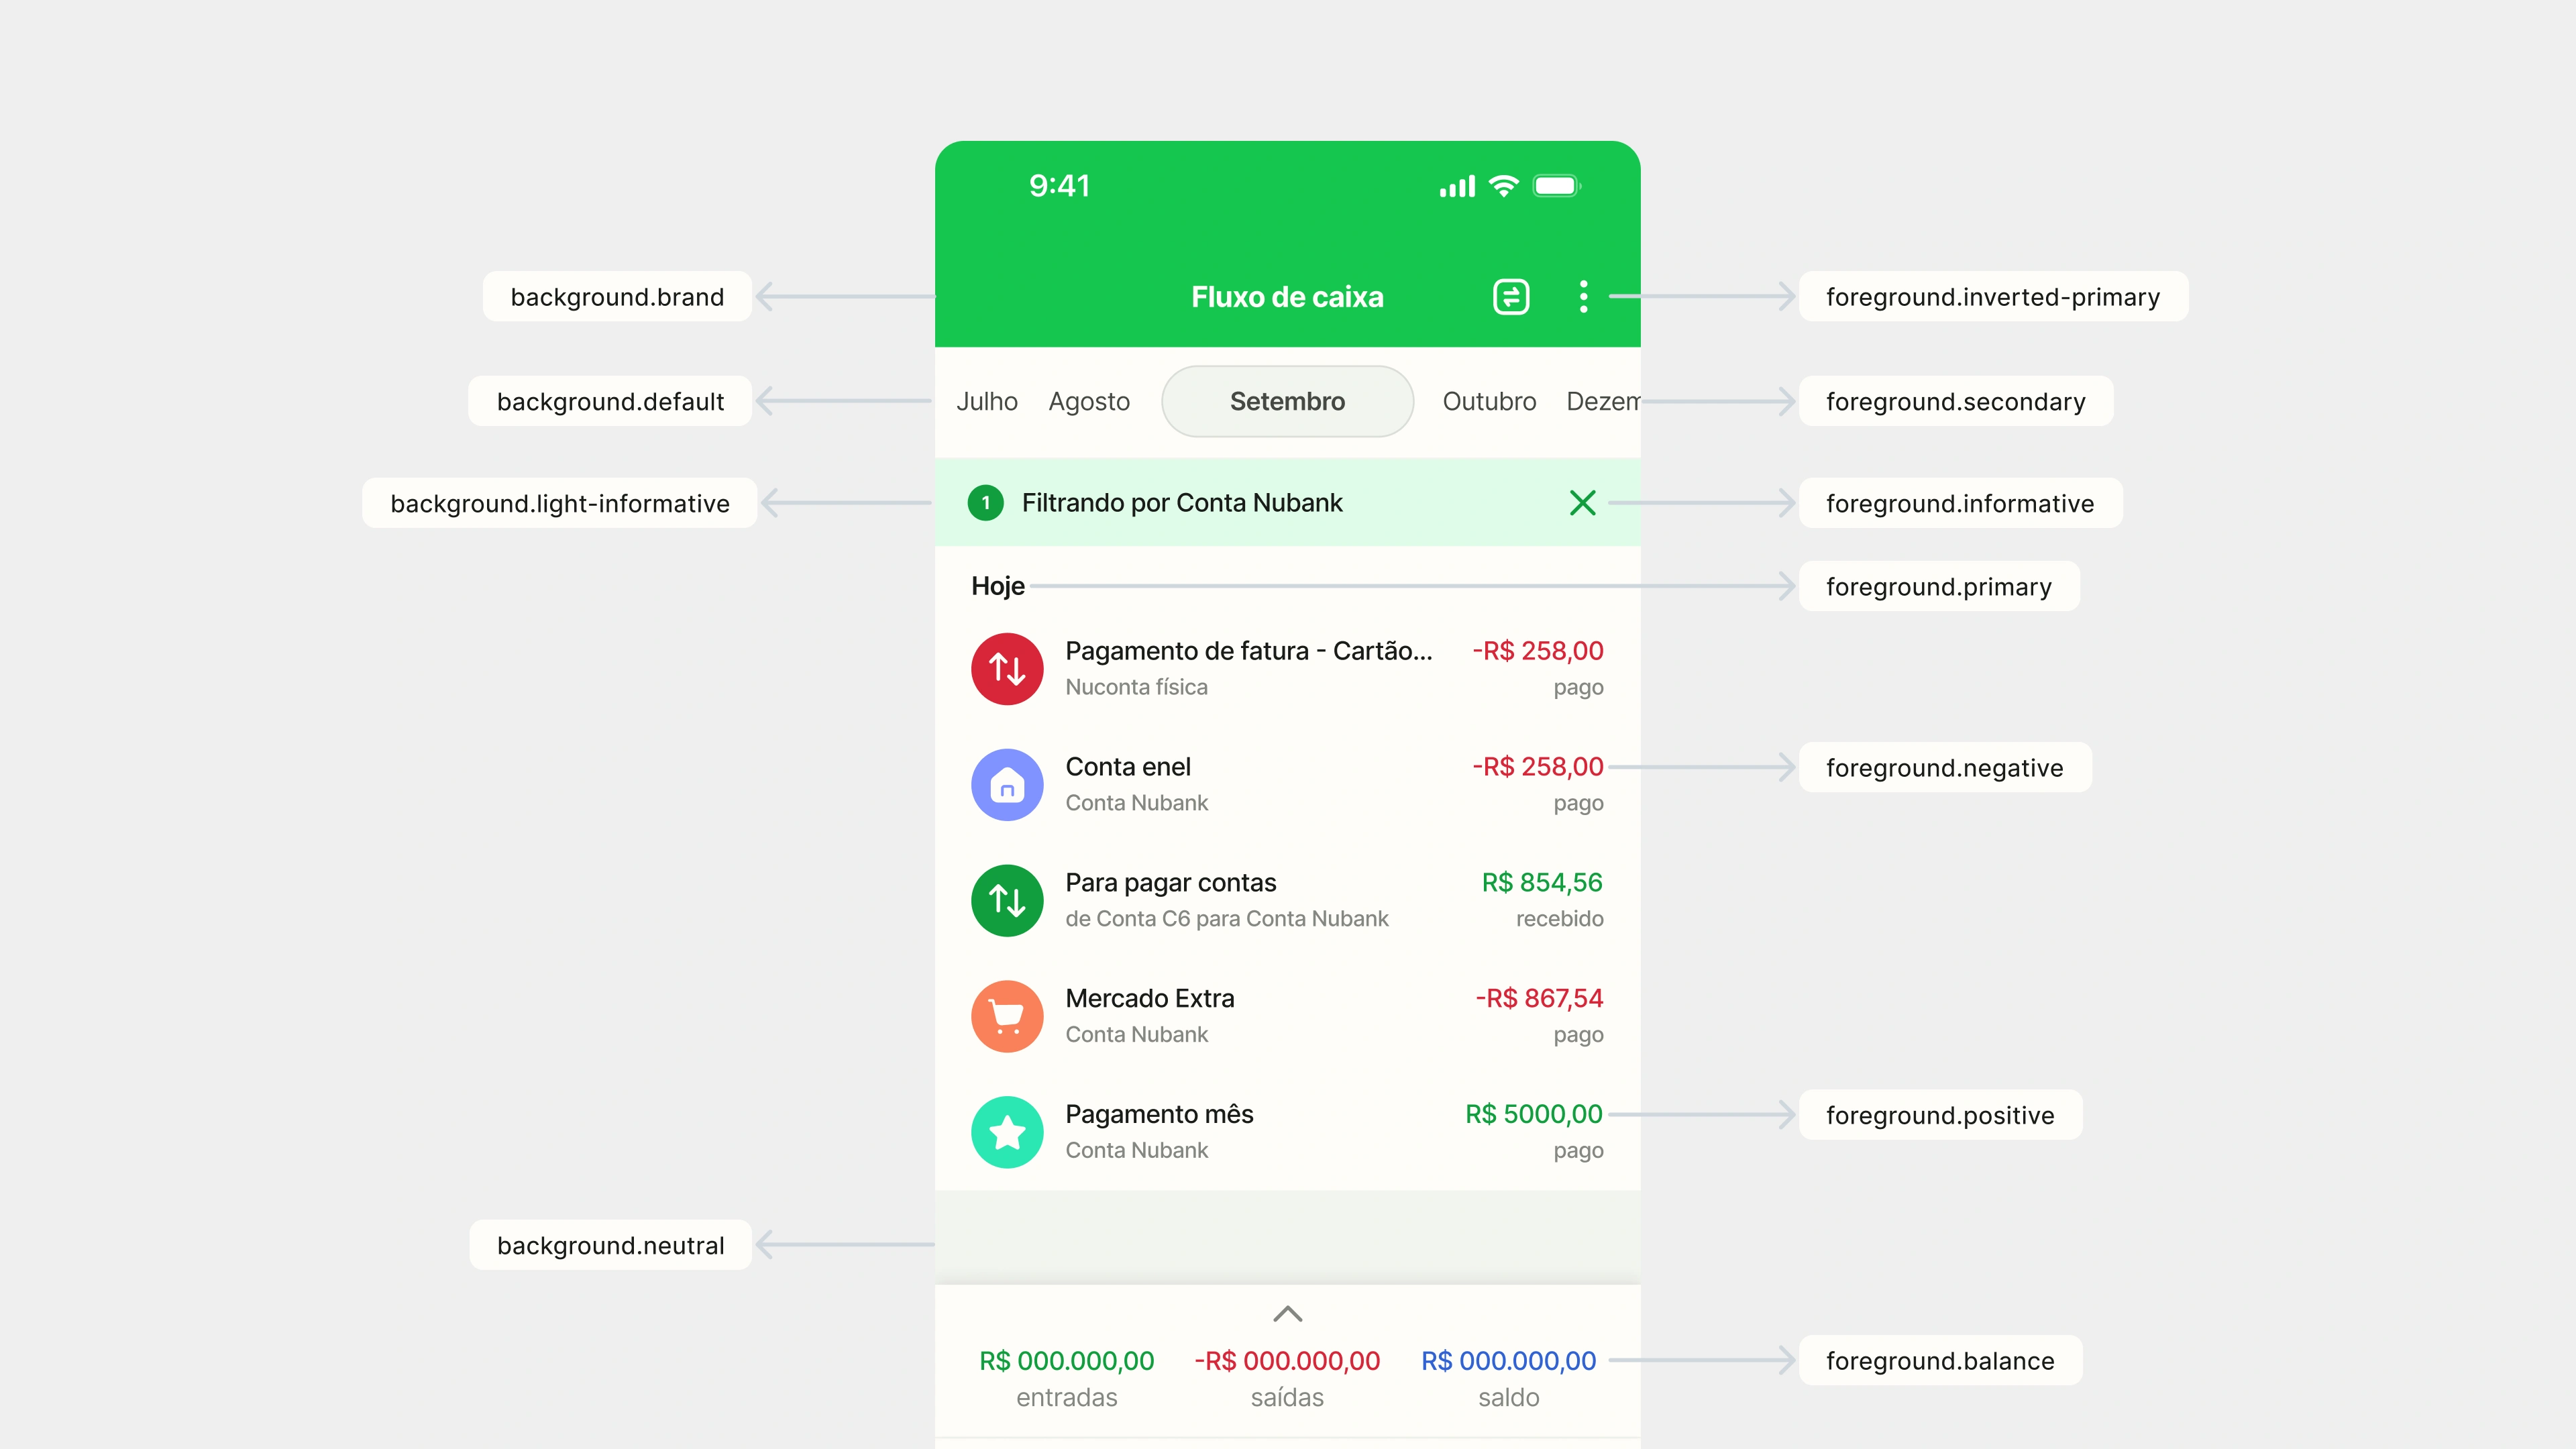This screenshot has width=2576, height=1449.
Task: Click the Filtrando por Conta Nubank text
Action: click(1182, 503)
